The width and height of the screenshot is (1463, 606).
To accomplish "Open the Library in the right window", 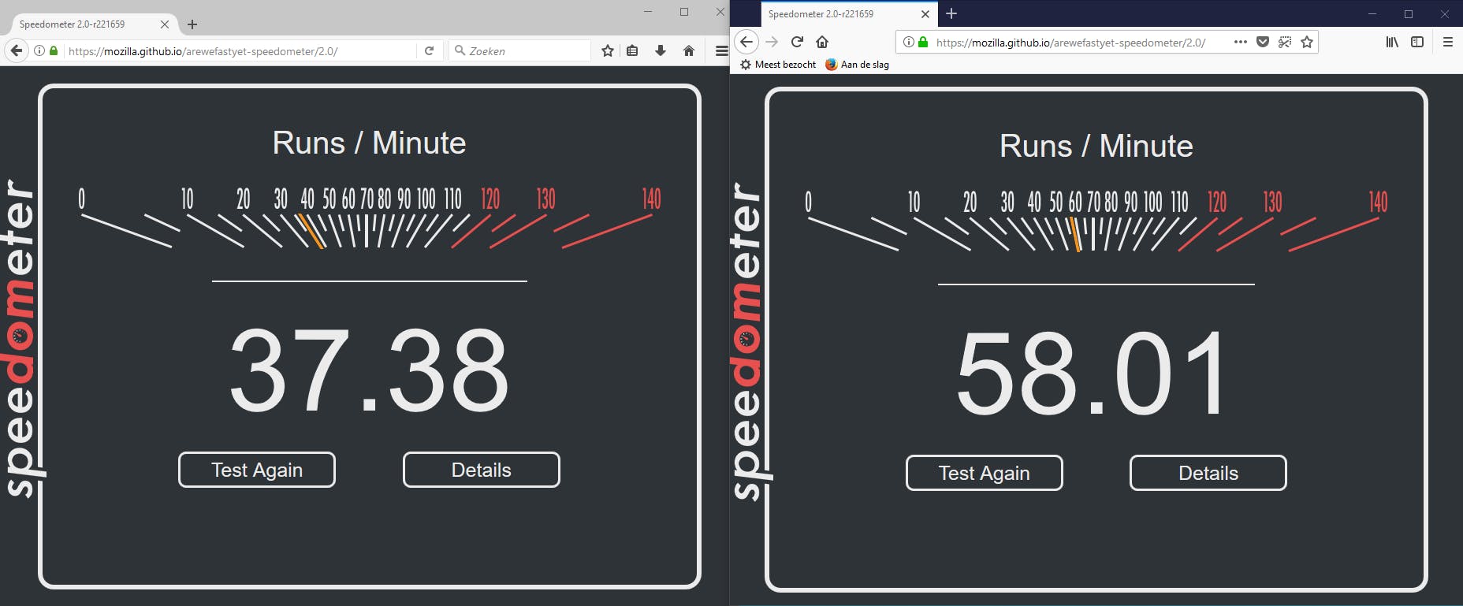I will tap(1393, 42).
